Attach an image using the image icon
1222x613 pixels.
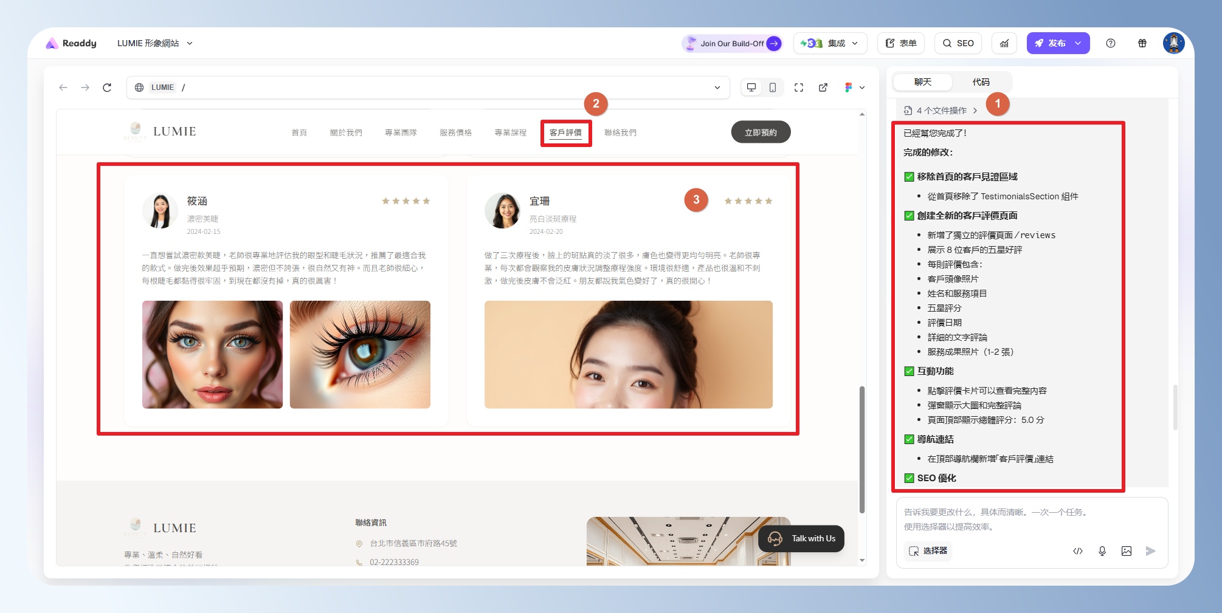tap(1127, 551)
